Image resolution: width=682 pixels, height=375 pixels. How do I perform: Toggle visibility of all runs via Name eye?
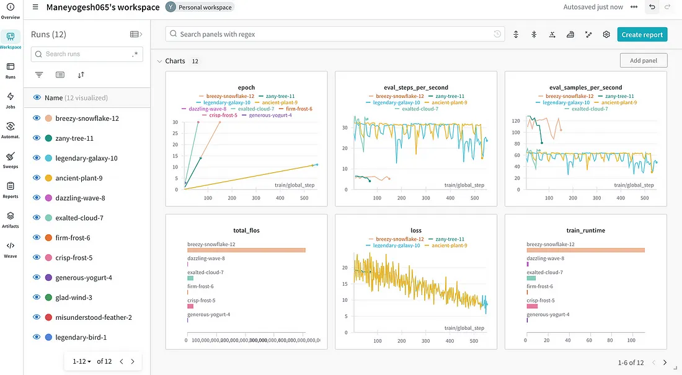[x=37, y=97]
